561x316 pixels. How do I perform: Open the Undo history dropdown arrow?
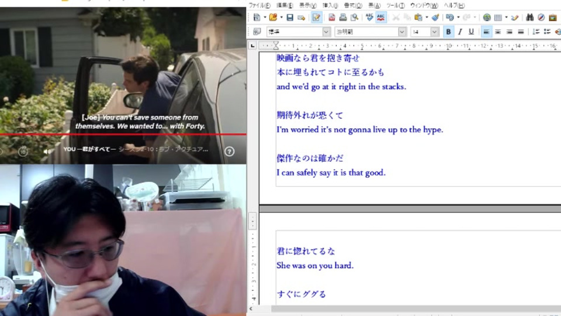458,17
